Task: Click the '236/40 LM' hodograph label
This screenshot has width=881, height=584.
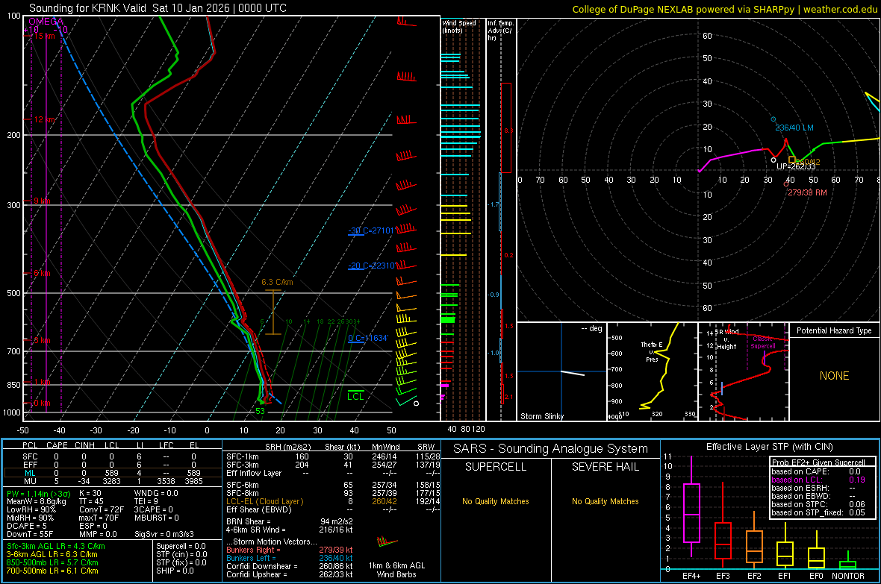Action: [x=794, y=128]
